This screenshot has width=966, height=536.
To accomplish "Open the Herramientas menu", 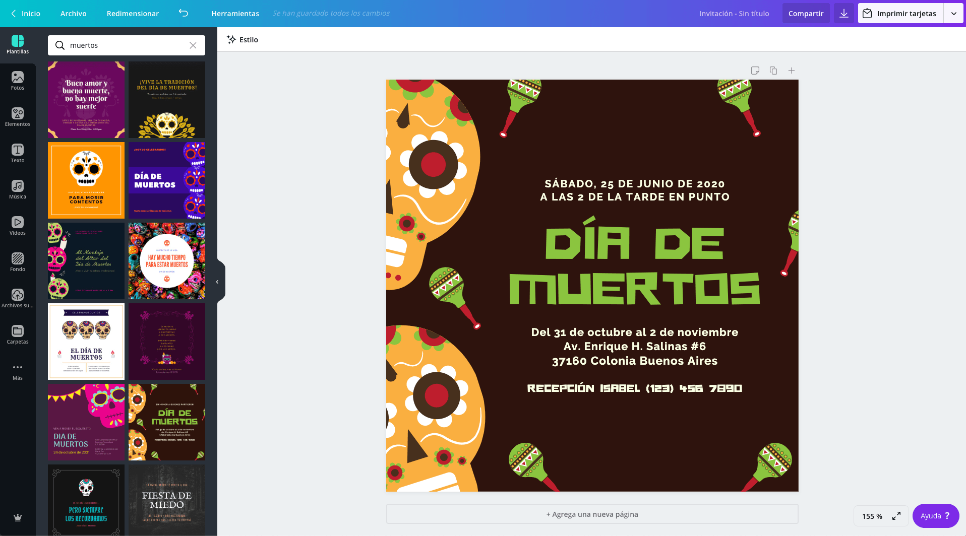I will (235, 14).
